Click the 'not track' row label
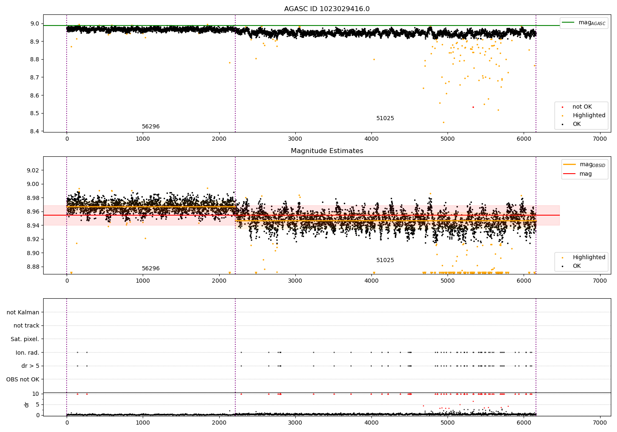The width and height of the screenshot is (617, 432). tap(26, 326)
